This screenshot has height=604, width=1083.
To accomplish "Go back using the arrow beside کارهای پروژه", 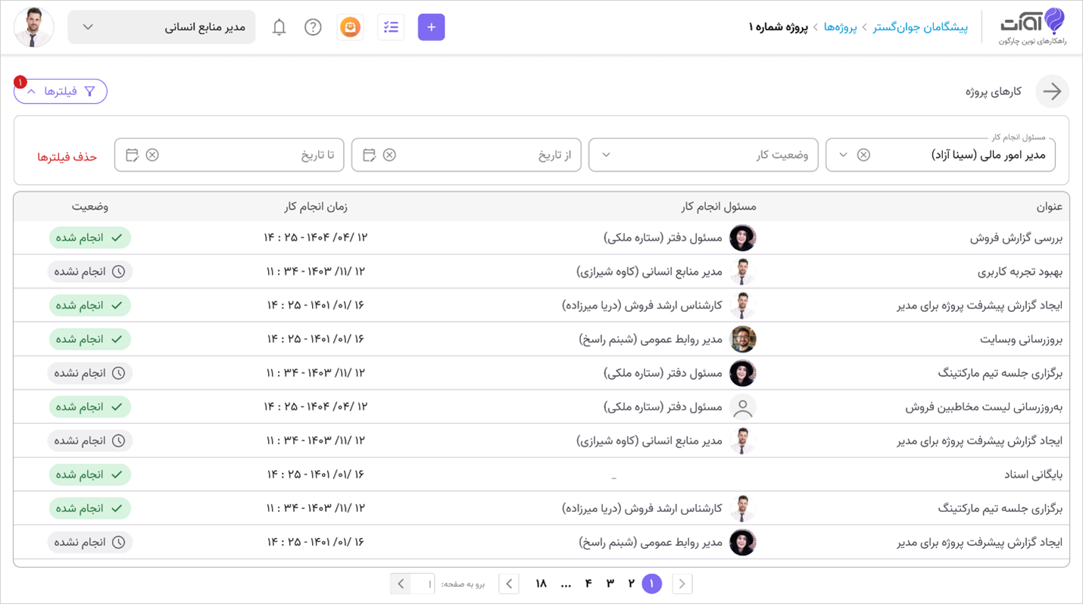I will tap(1052, 92).
